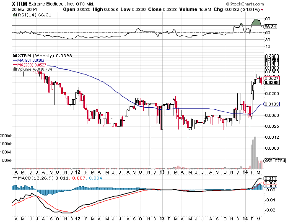Click the 0.011 MACD value tag on axis
Image resolution: width=288 pixels, height=222 pixels.
pos(270,179)
